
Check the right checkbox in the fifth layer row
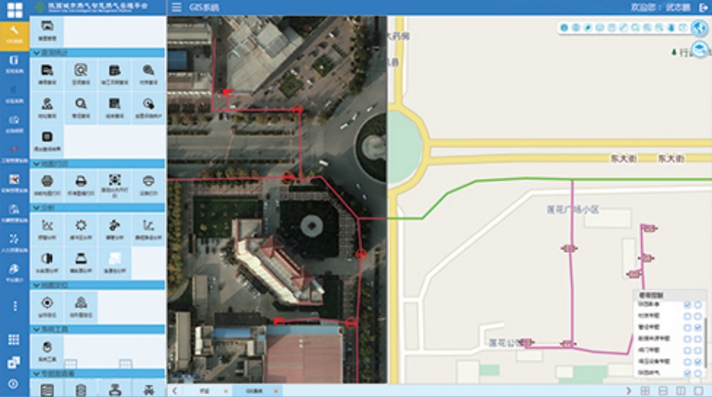(698, 350)
